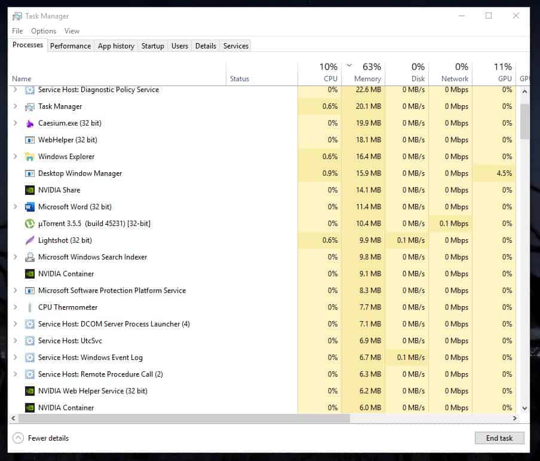Sort by the Memory column header

363,74
